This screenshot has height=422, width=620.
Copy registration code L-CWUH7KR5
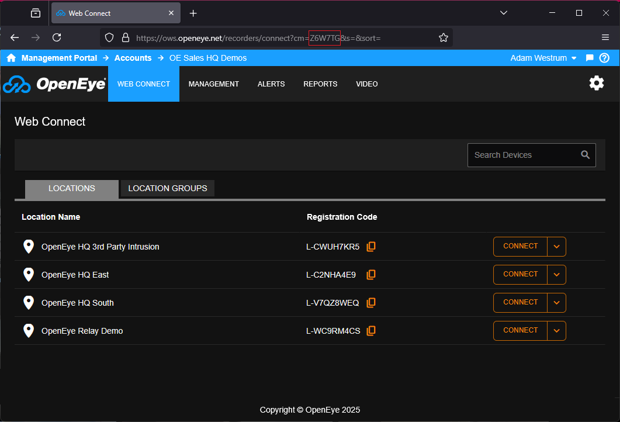(x=371, y=247)
